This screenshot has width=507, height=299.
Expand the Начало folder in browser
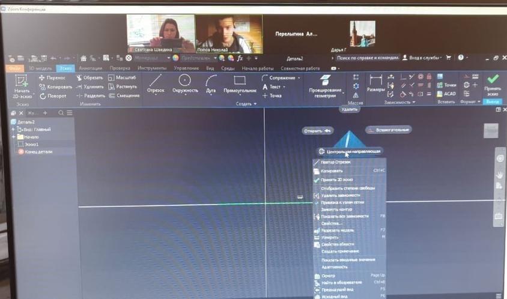[13, 137]
